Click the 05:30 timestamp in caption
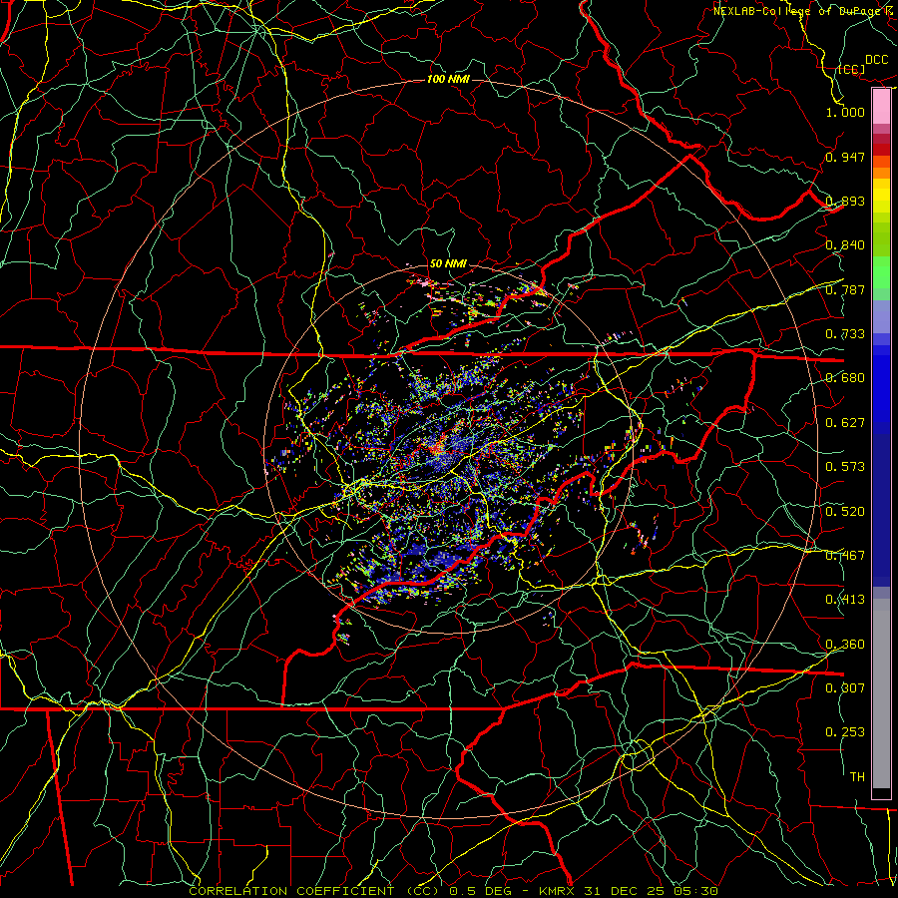Viewport: 898px width, 898px height. pos(695,891)
